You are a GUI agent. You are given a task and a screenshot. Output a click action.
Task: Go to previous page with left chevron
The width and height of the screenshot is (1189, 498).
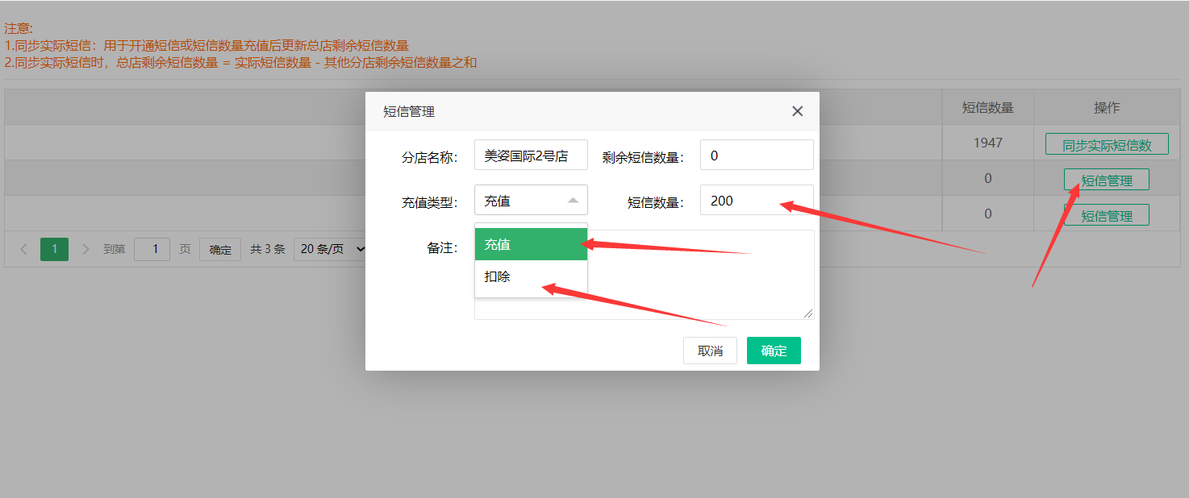[23, 249]
